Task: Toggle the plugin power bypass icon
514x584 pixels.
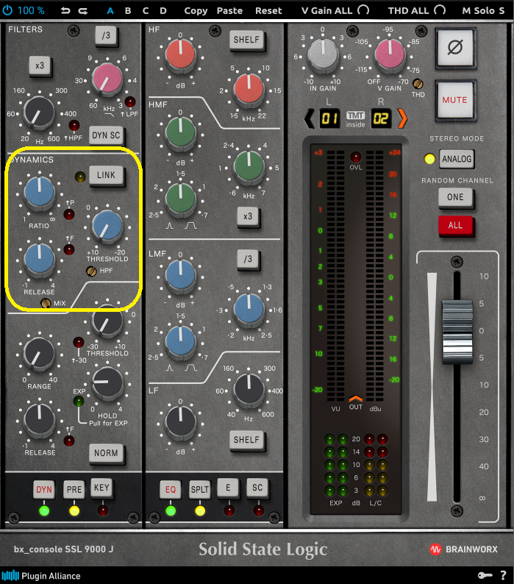Action: tap(7, 10)
